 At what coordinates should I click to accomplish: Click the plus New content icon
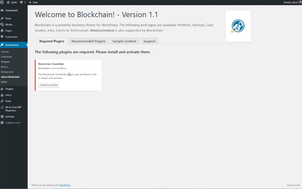[x=30, y=2]
